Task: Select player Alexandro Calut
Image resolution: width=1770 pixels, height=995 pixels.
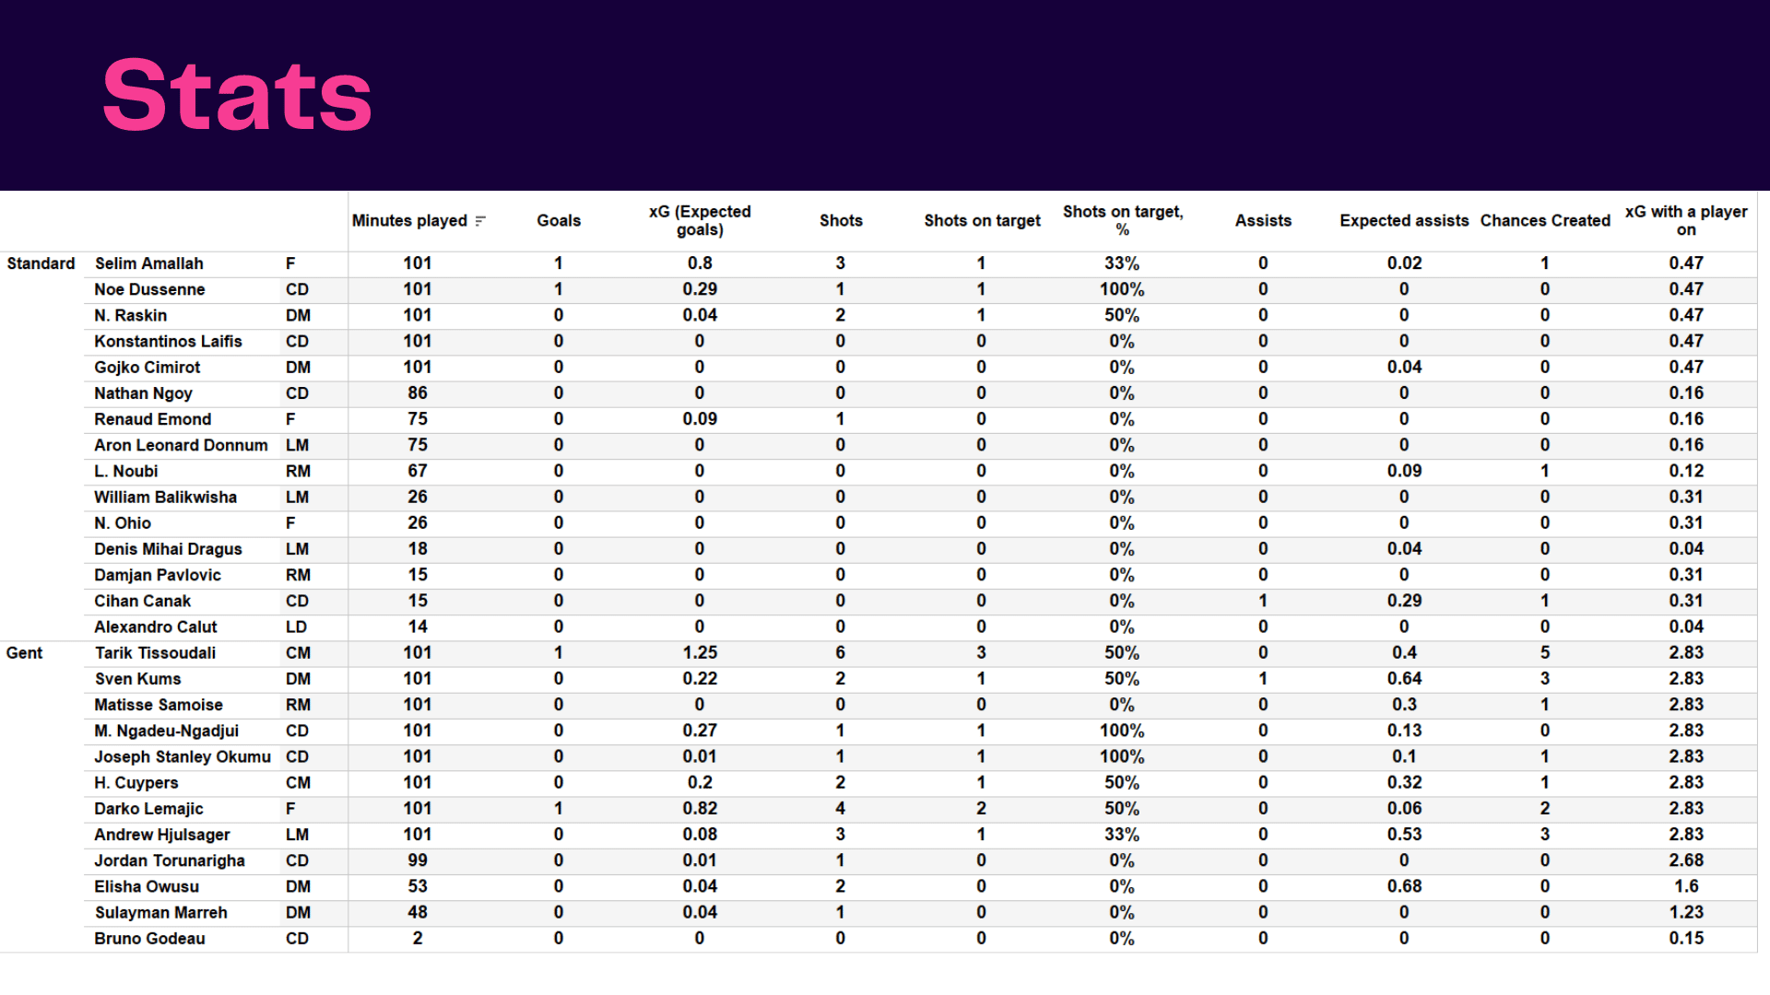Action: click(155, 627)
